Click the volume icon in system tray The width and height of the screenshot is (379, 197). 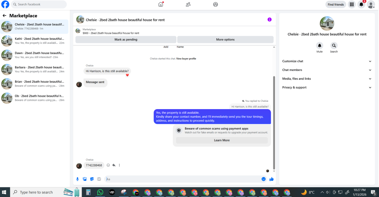coord(328,192)
